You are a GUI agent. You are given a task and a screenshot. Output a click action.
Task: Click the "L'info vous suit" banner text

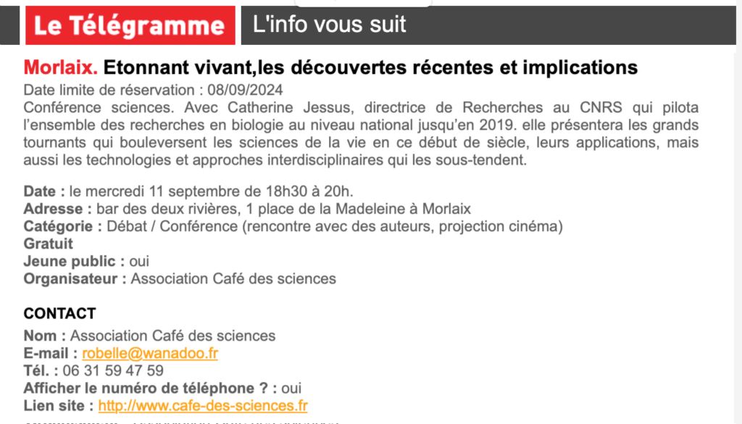pos(330,24)
